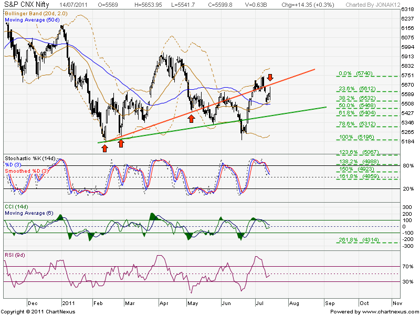Screen dimensions: 420x315
Task: Click the close value C=5599.8
Action: [220, 5]
